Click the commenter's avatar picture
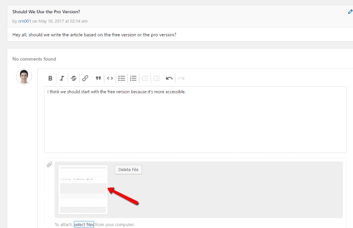 pyautogui.click(x=24, y=77)
